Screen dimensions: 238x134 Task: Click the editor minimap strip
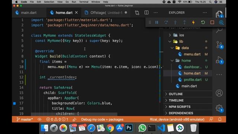pyautogui.click(x=160, y=69)
